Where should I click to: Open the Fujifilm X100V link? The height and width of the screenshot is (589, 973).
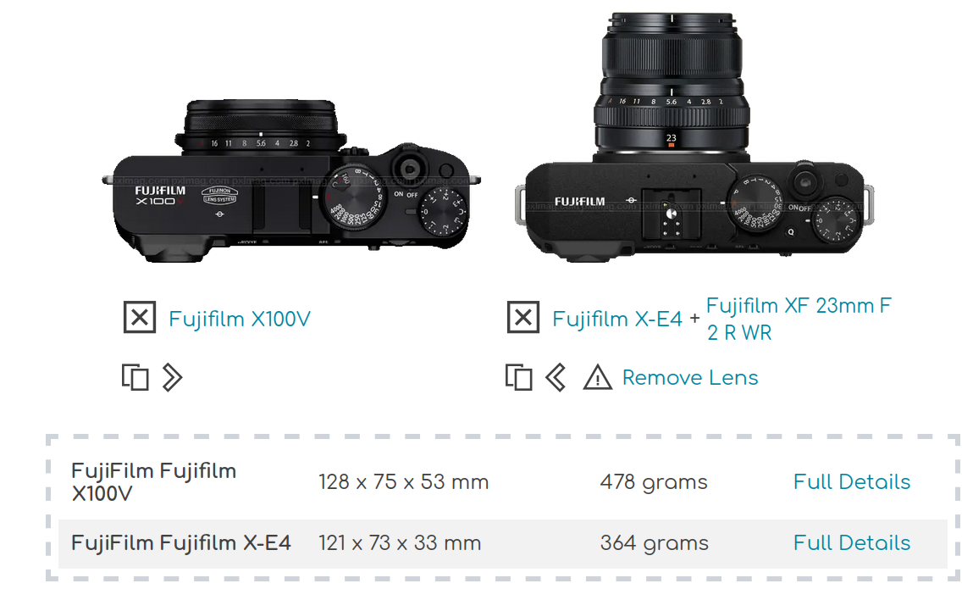(240, 319)
